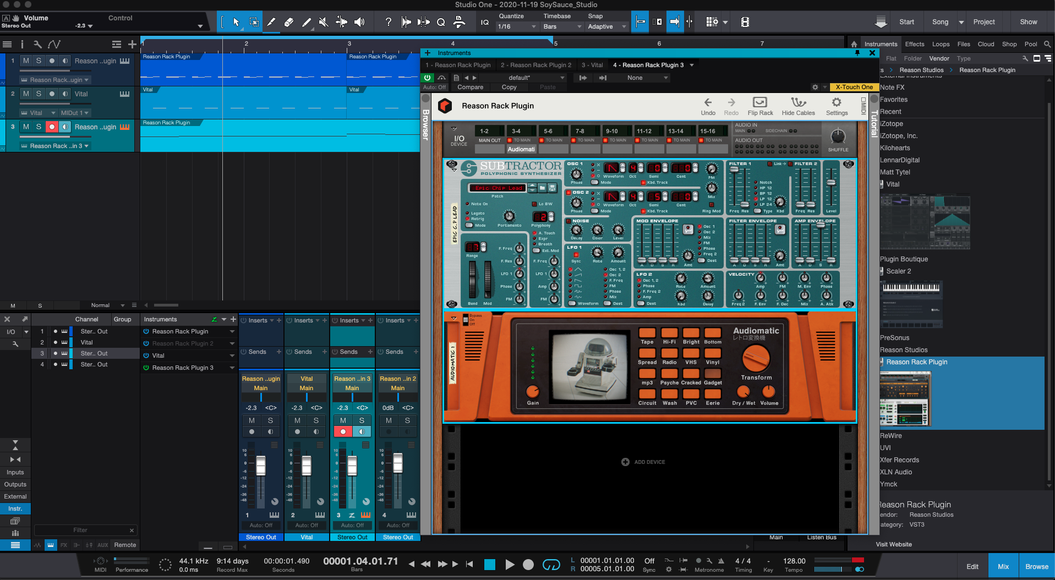This screenshot has height=580, width=1055.
Task: Select the Eraser tool
Action: tap(288, 22)
